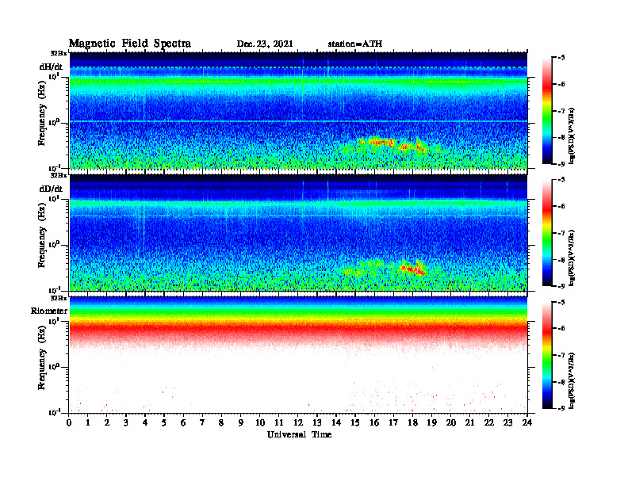
Task: Click hour 8 on the Universal Time axis
Action: click(221, 422)
